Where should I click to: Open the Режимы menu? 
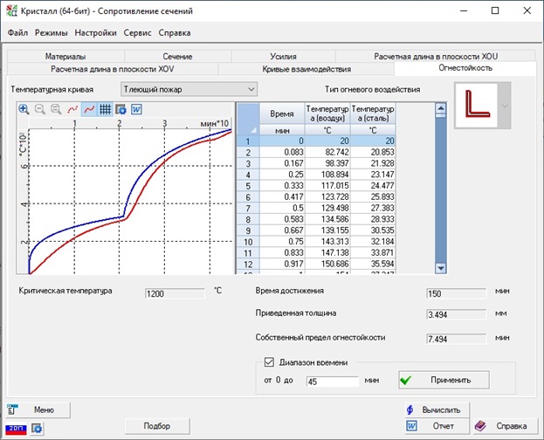pyautogui.click(x=51, y=32)
